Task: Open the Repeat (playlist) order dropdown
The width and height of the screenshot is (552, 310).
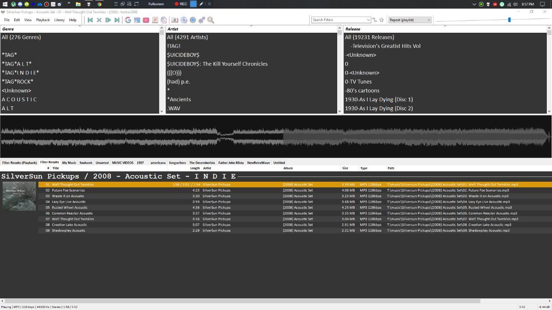Action: [x=409, y=20]
